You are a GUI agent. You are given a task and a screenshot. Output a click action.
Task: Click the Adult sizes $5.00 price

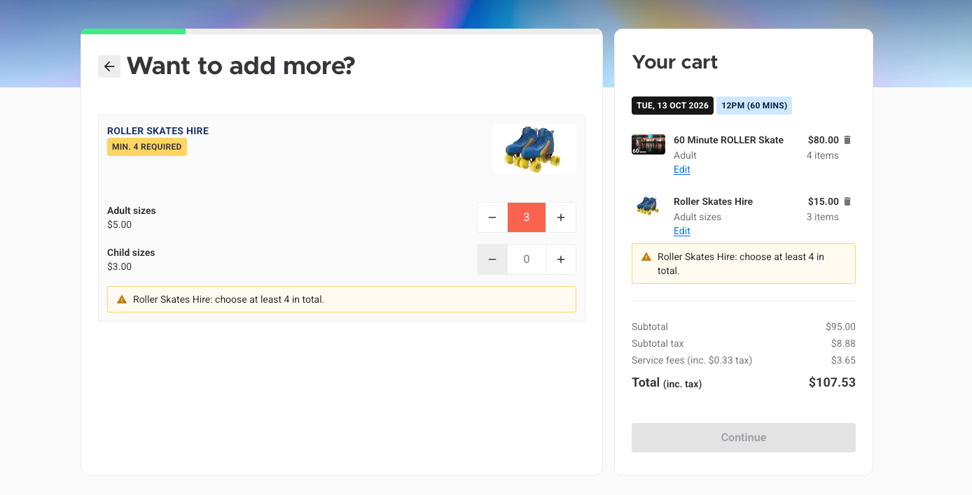(x=120, y=224)
